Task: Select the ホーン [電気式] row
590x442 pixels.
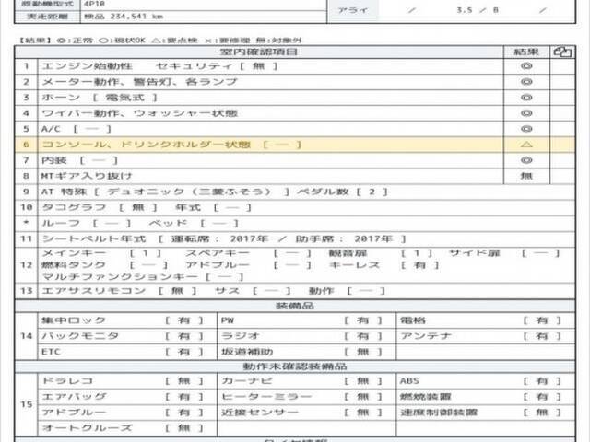Action: click(259, 98)
